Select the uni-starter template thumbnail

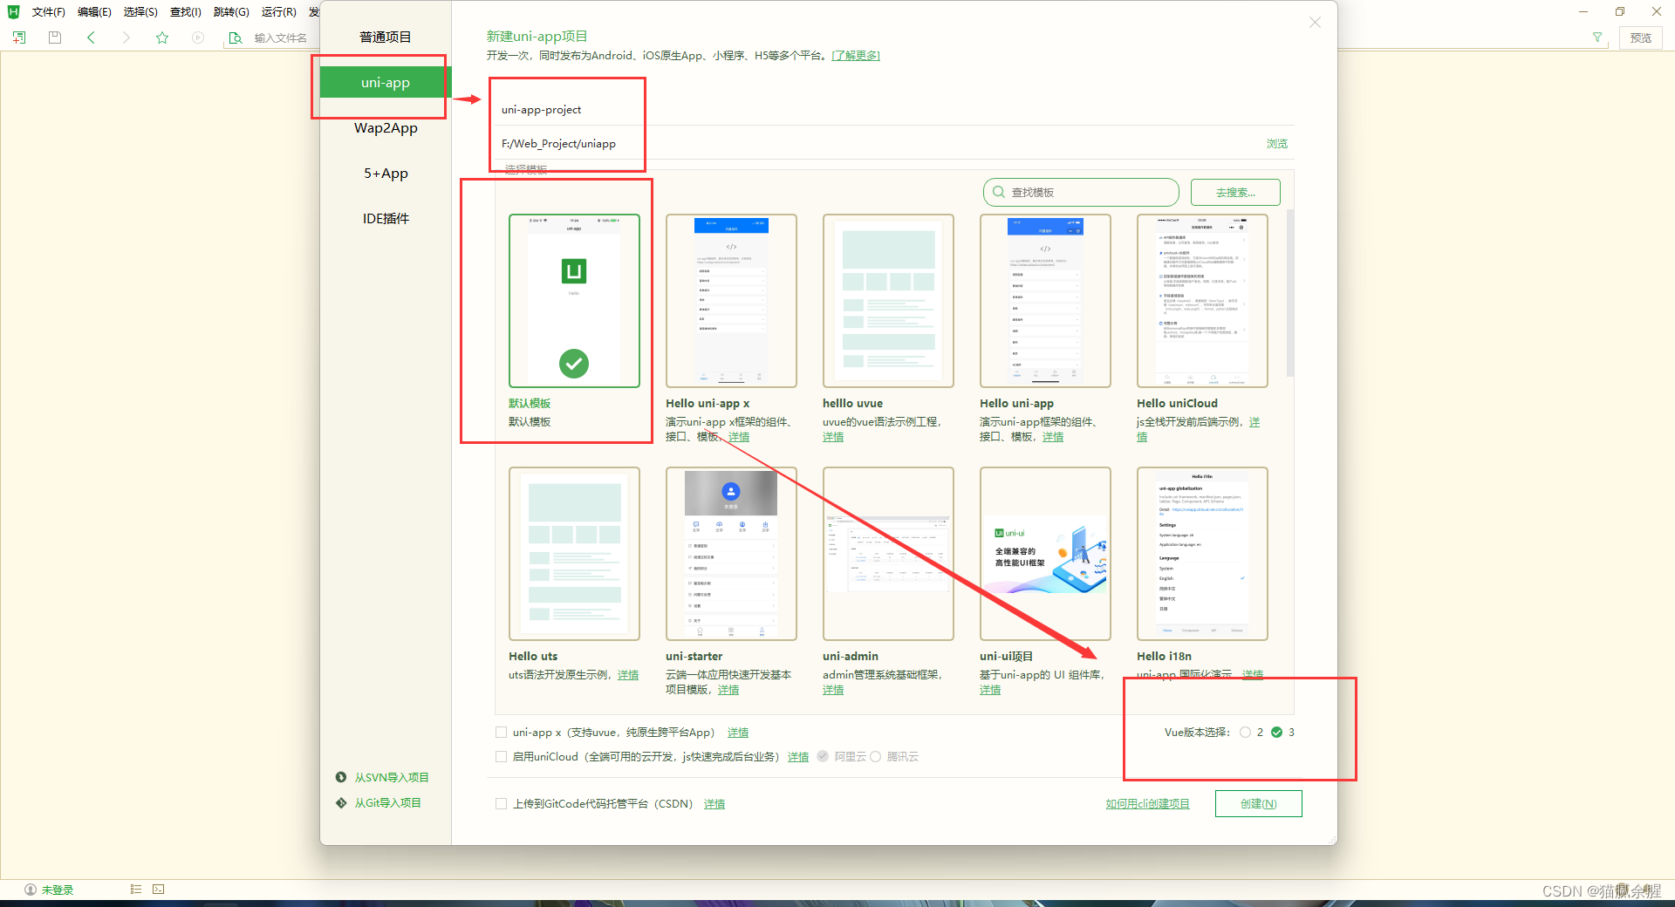(x=731, y=554)
